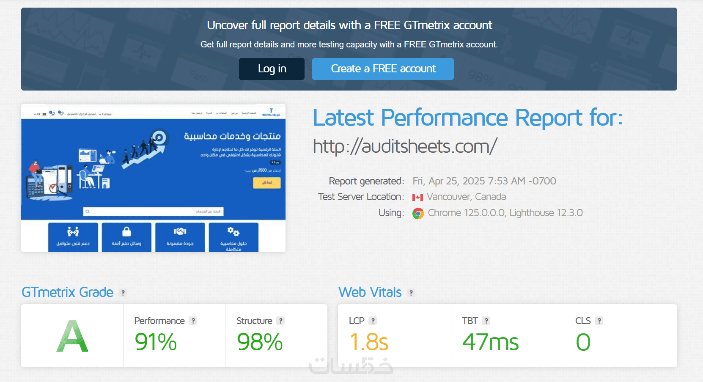Click the grade A letter
703x382 pixels.
(72, 336)
